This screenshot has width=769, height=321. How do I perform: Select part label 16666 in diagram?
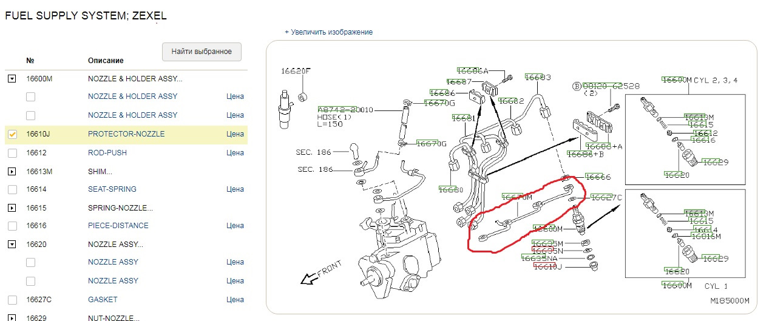(x=597, y=177)
